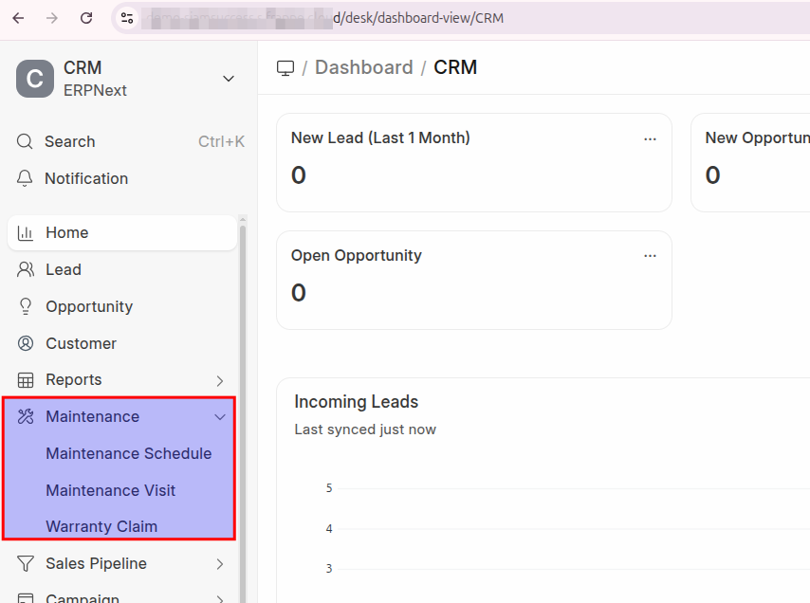Click the Maintenance tools icon

[x=26, y=416]
